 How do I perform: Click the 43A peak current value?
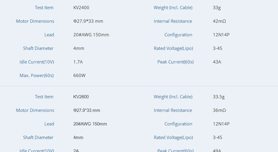click(217, 62)
